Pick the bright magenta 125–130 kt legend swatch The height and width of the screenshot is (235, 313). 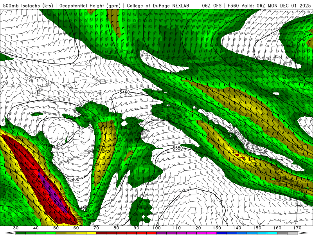[212, 233]
